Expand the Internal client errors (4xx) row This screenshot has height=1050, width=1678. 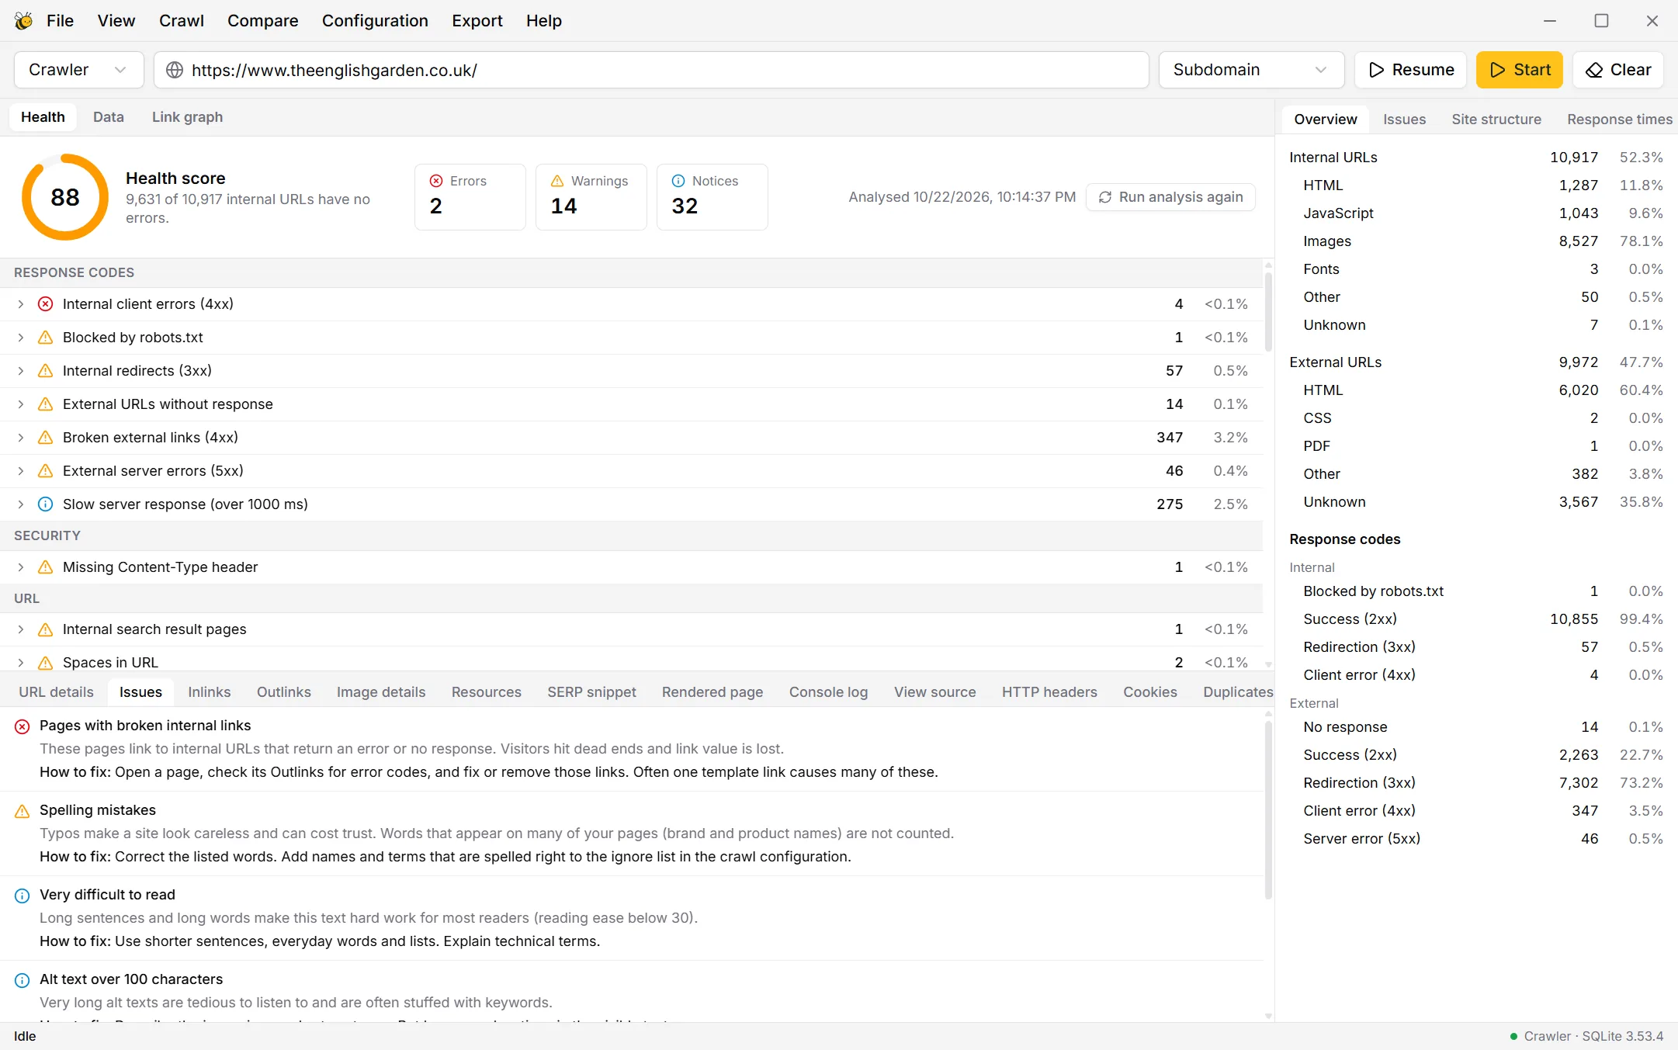click(21, 304)
